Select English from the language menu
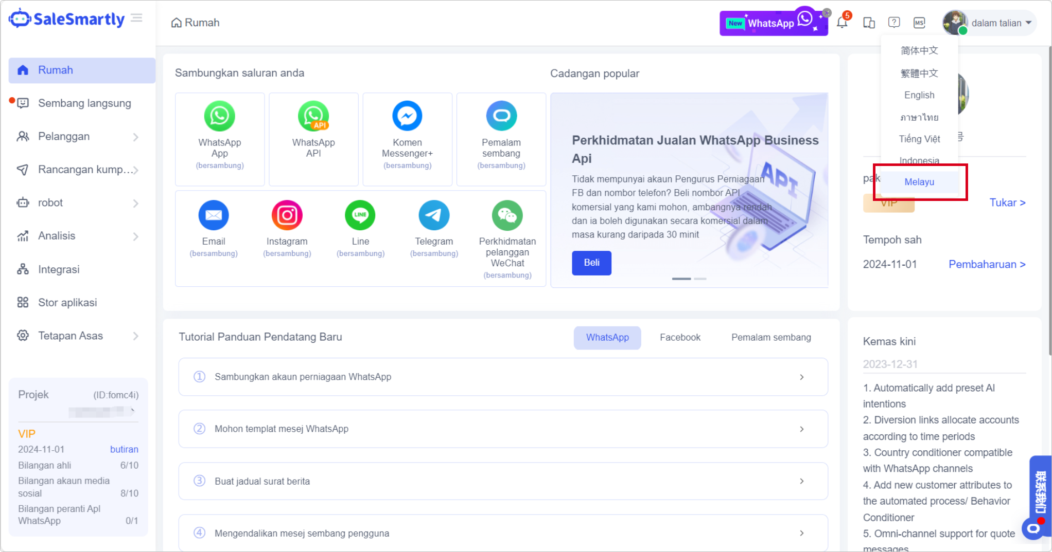Screen dimensions: 1052x552 [x=919, y=95]
